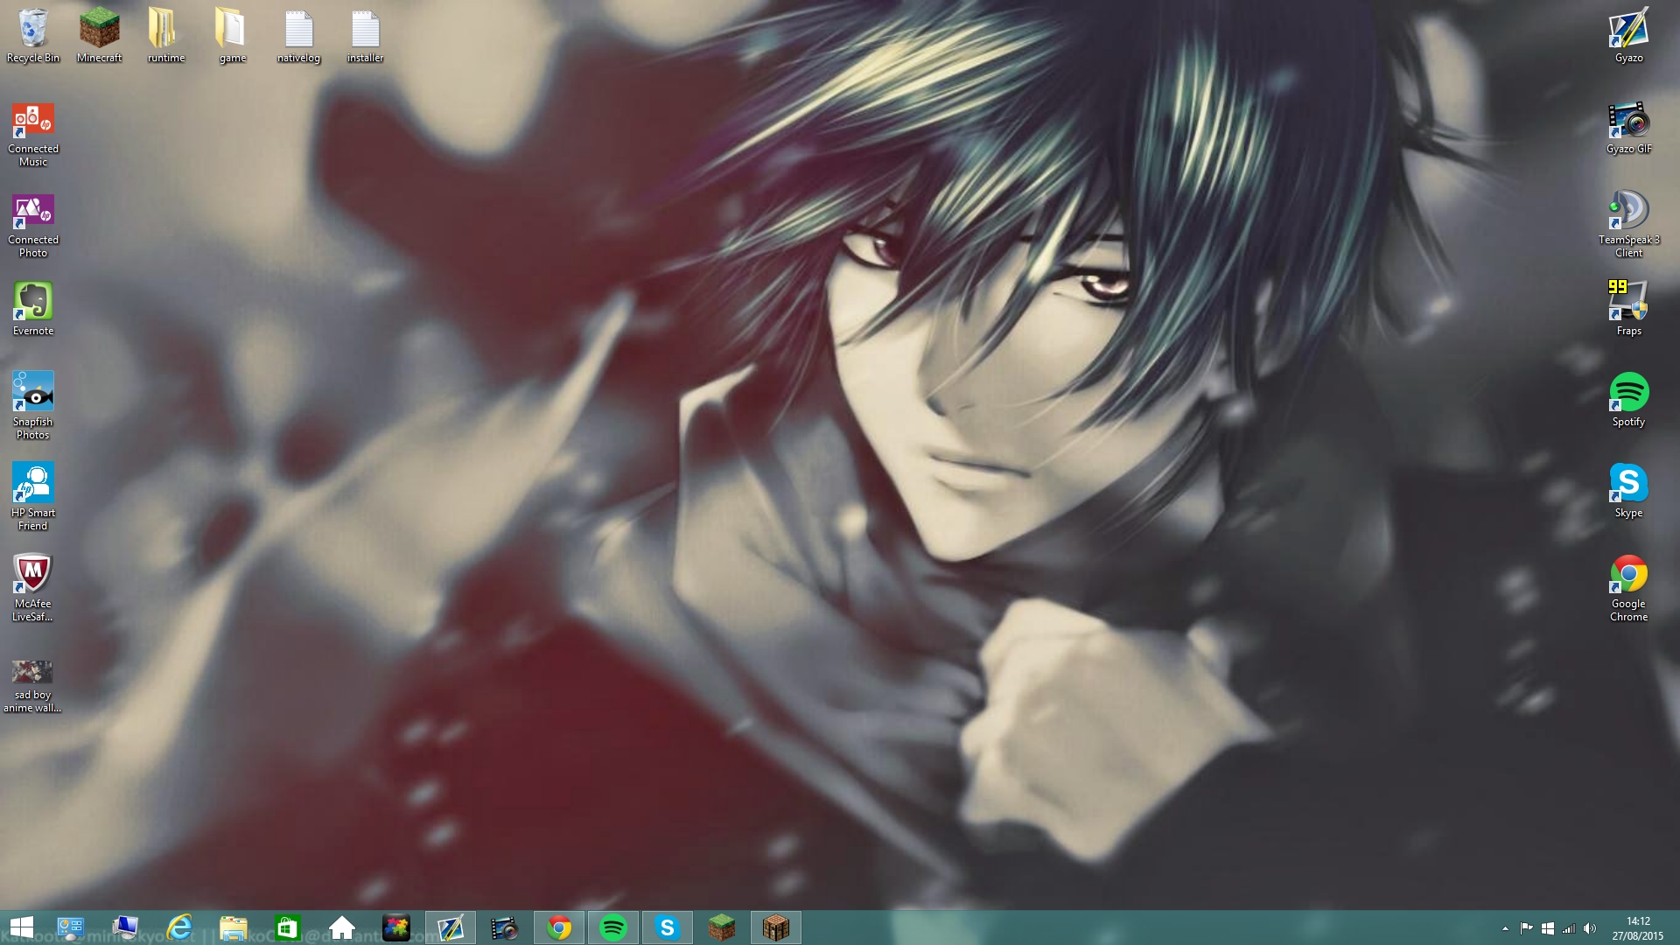1680x945 pixels.
Task: Open the Action Center flag icon
Action: coord(1526,928)
